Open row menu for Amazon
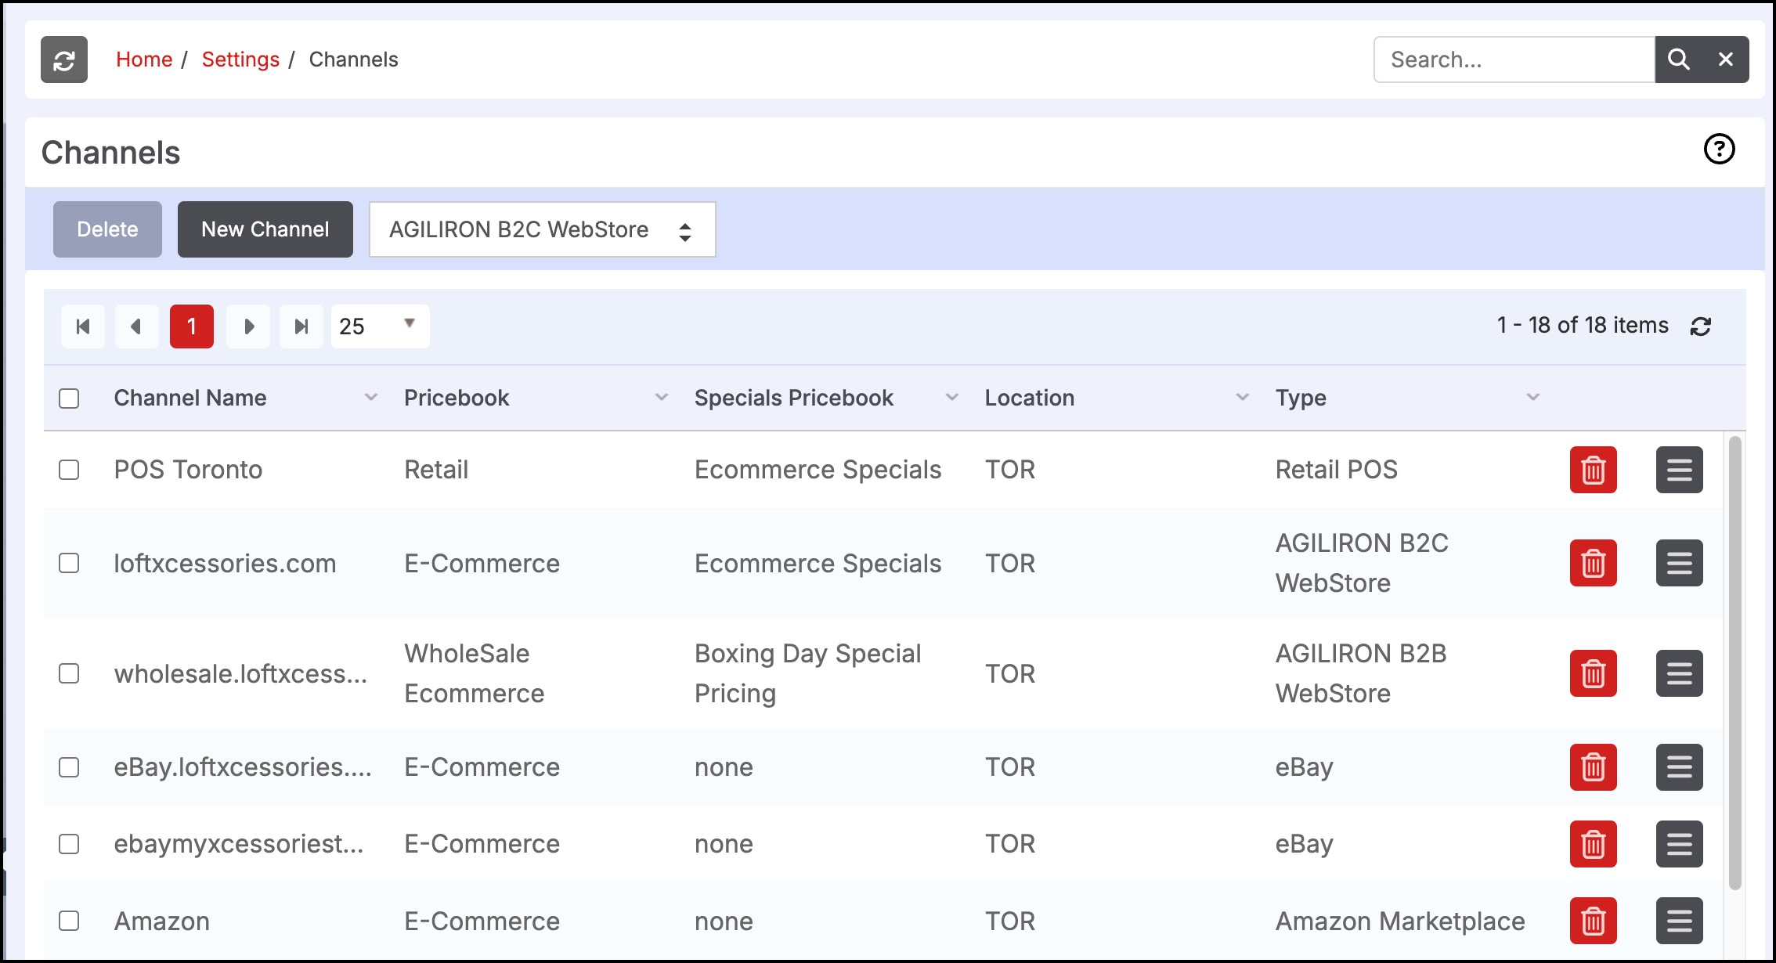 [x=1680, y=921]
